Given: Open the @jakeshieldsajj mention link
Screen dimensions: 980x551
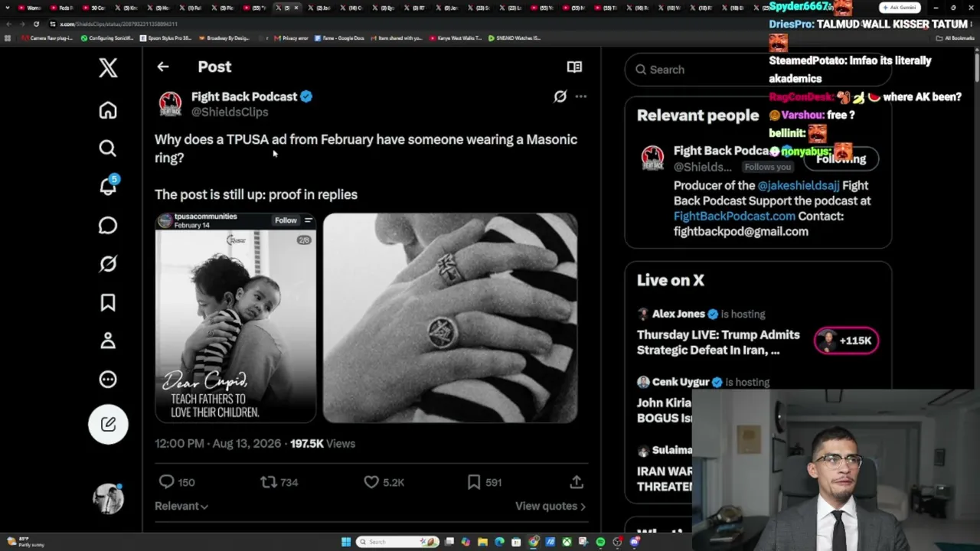Looking at the screenshot, I should (799, 185).
